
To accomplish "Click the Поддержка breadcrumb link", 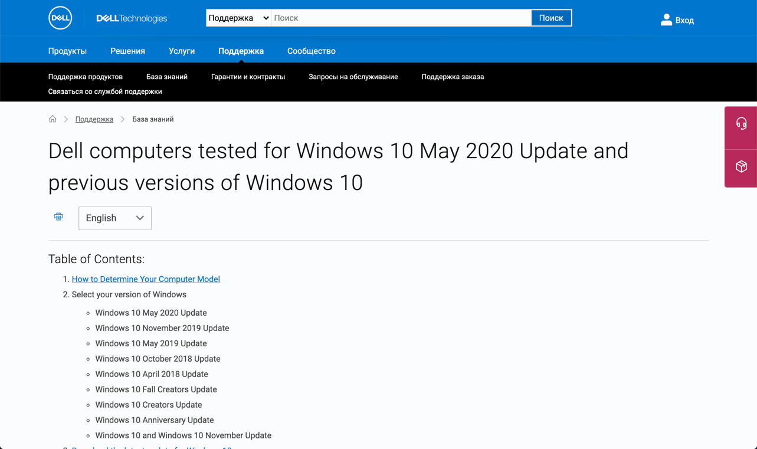I will [94, 119].
